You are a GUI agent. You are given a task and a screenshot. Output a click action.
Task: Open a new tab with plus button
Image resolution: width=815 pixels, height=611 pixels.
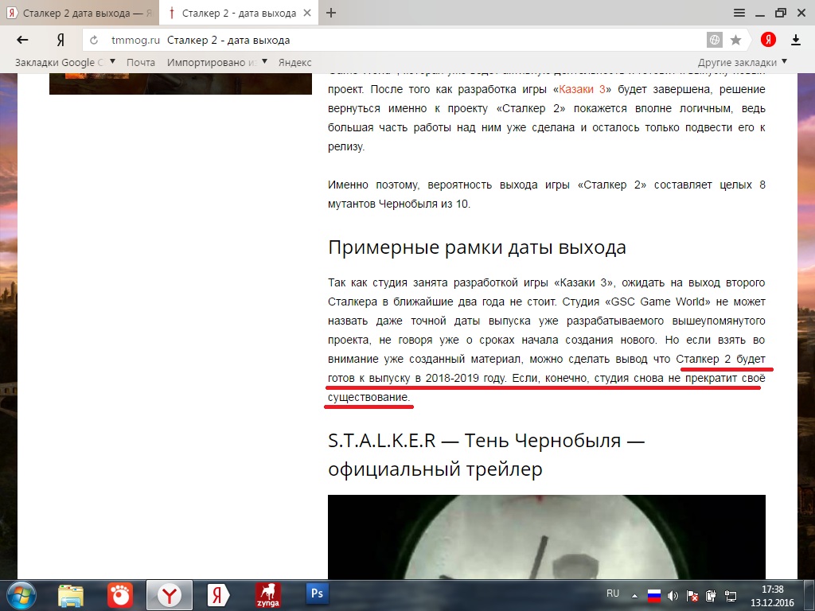tap(331, 13)
